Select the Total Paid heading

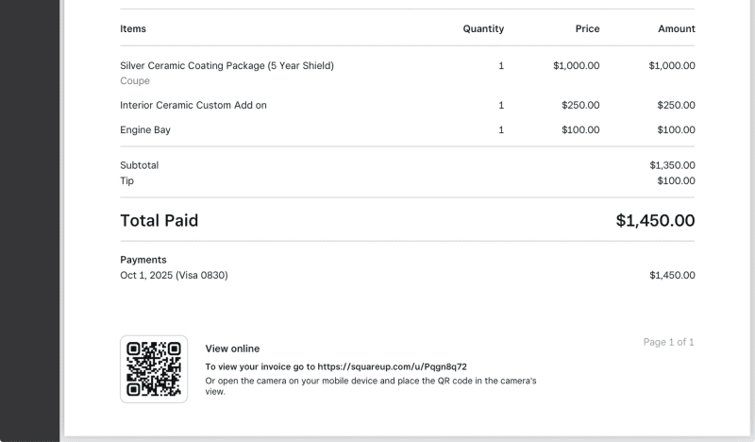coord(159,221)
